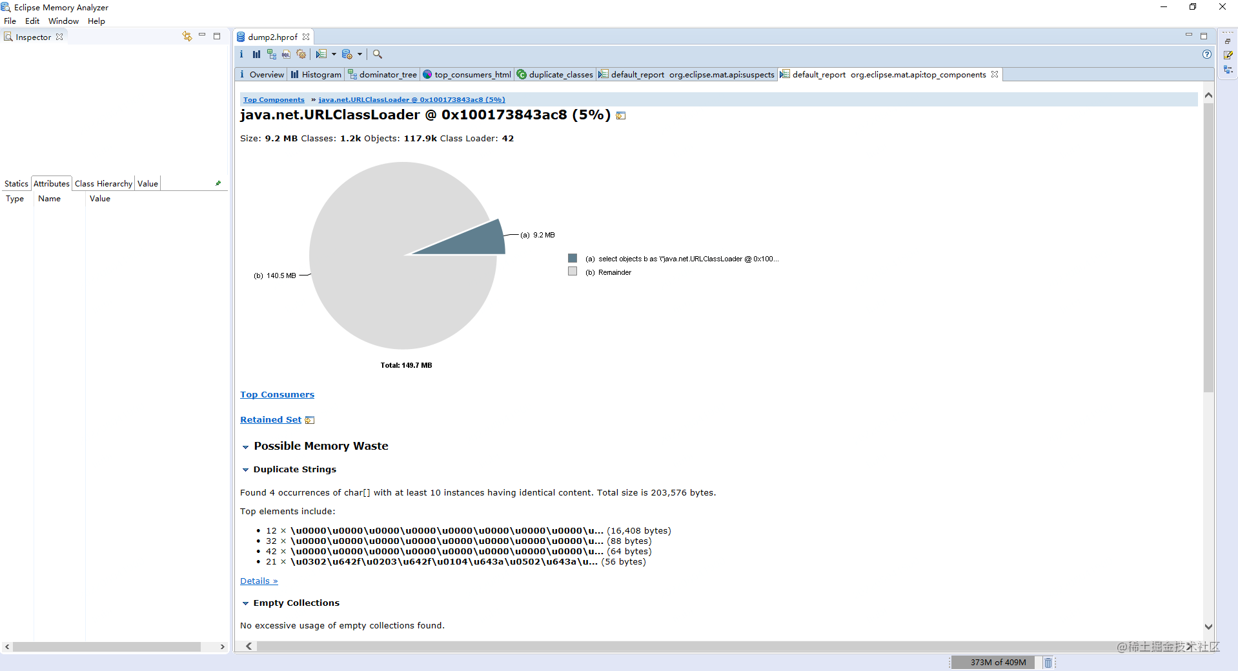Open the Window menu
Viewport: 1238px width, 671px height.
(63, 21)
